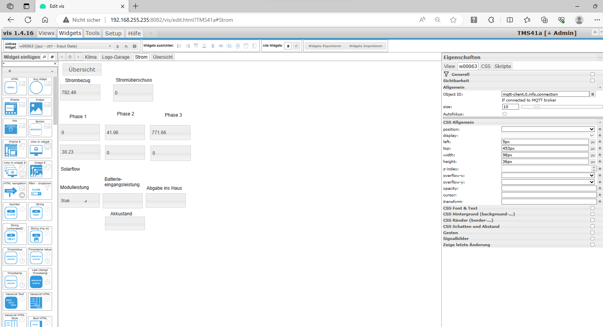Show info for the active widget
Screen dimensions: 603x327
point(135,46)
